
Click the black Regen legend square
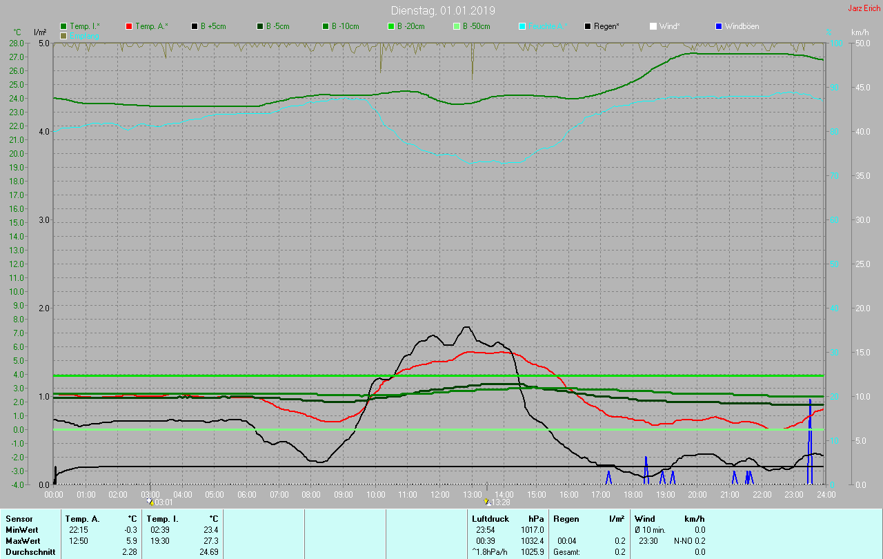(x=588, y=26)
